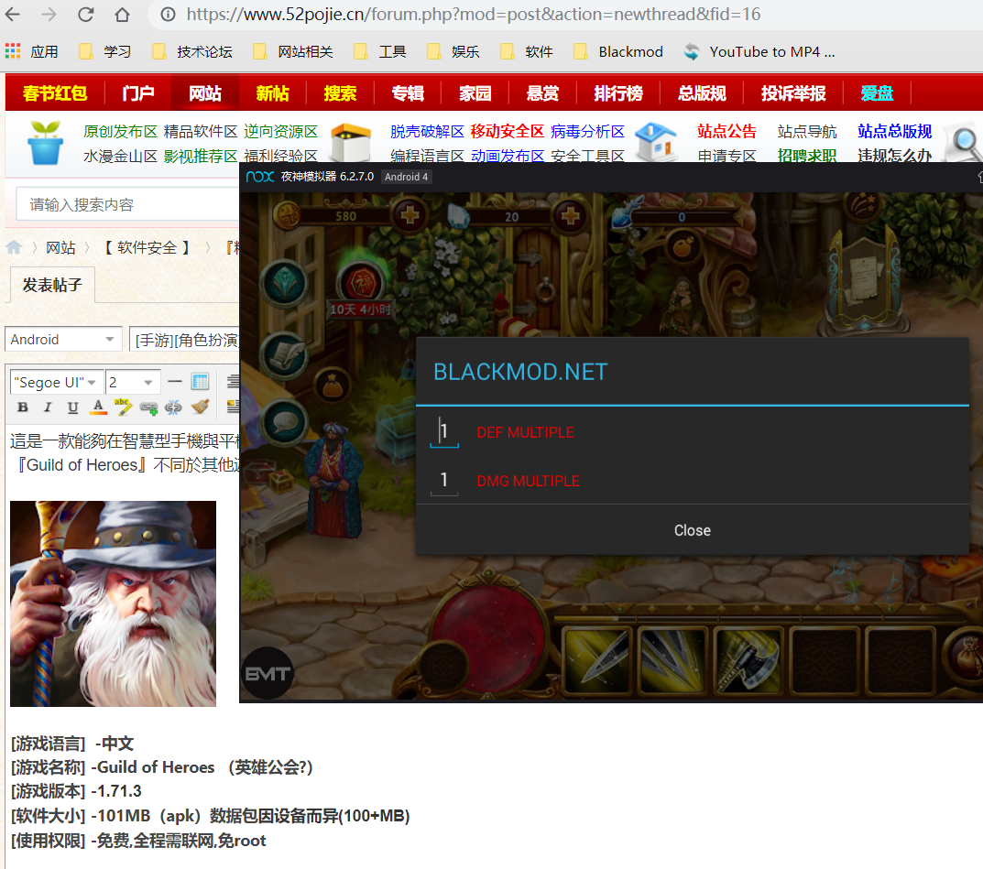
Task: Click the chat bubble game icon
Action: tap(286, 424)
